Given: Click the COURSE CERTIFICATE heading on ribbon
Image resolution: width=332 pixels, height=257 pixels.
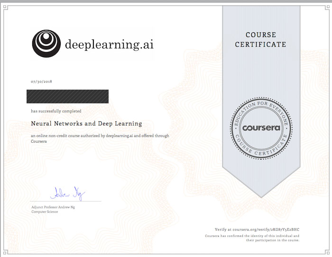Looking at the screenshot, I should coord(261,39).
